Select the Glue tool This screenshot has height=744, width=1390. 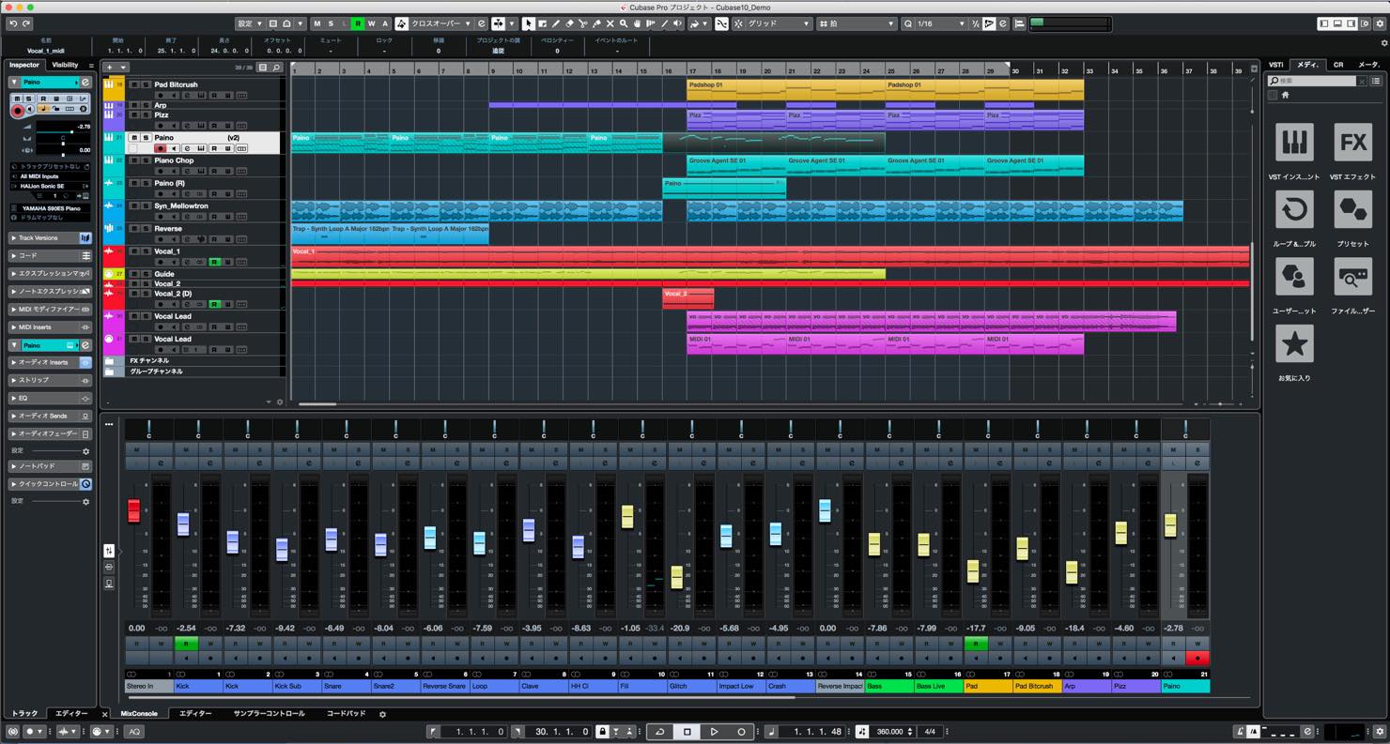pyautogui.click(x=596, y=23)
